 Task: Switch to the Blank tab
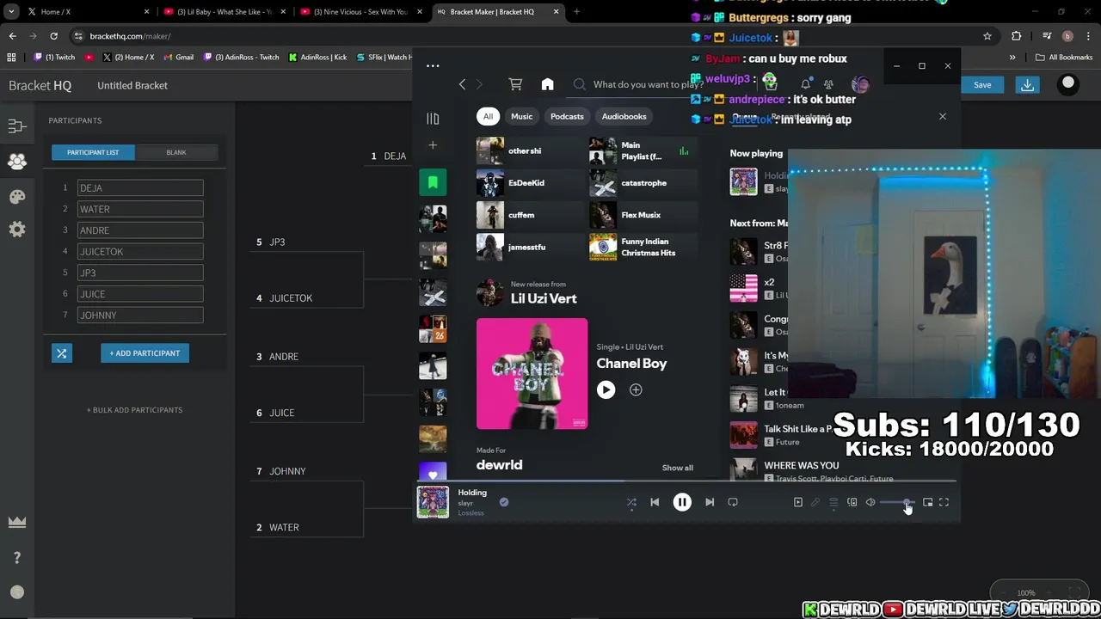[x=176, y=152]
